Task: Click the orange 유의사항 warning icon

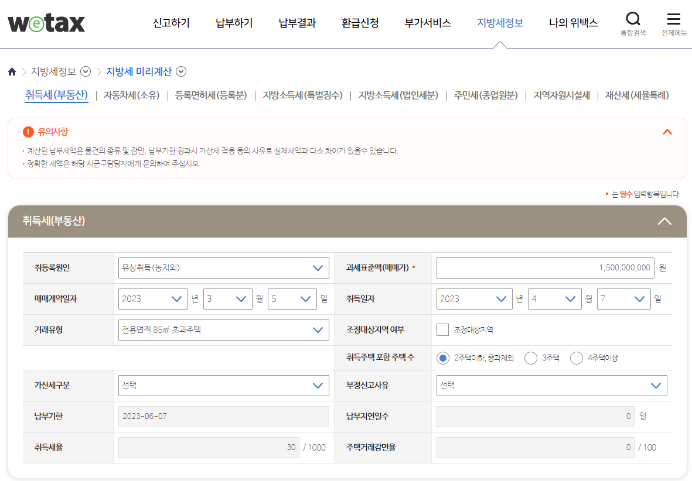Action: 28,132
